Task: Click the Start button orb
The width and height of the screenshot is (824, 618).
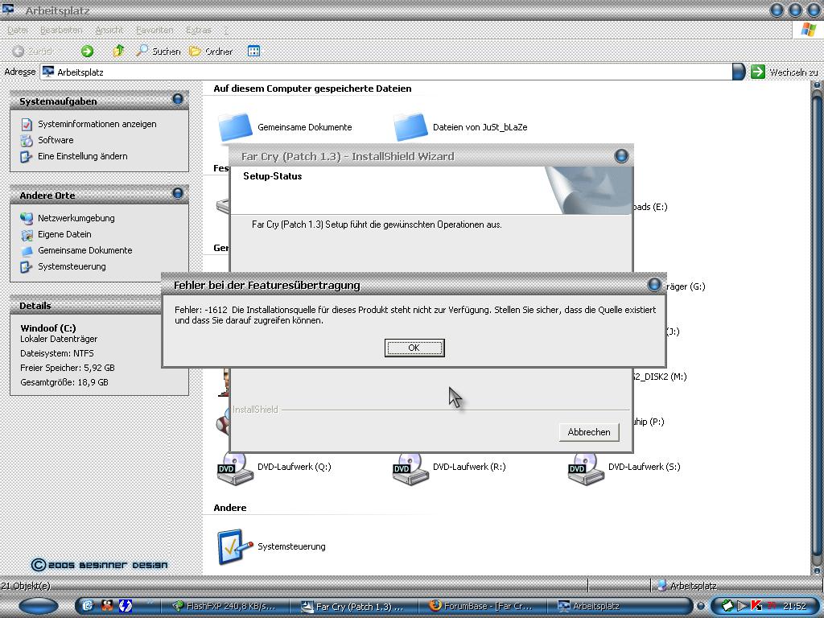Action: click(39, 606)
